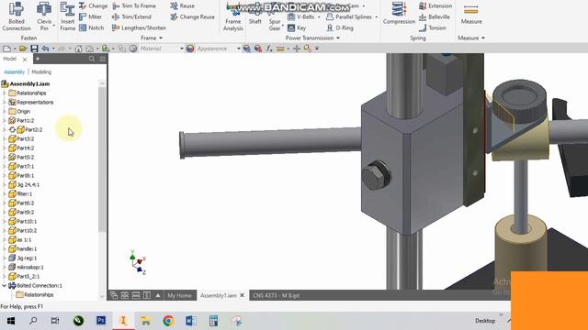This screenshot has height=330, width=588.
Task: Open a file with the folder icon
Action: (23, 49)
